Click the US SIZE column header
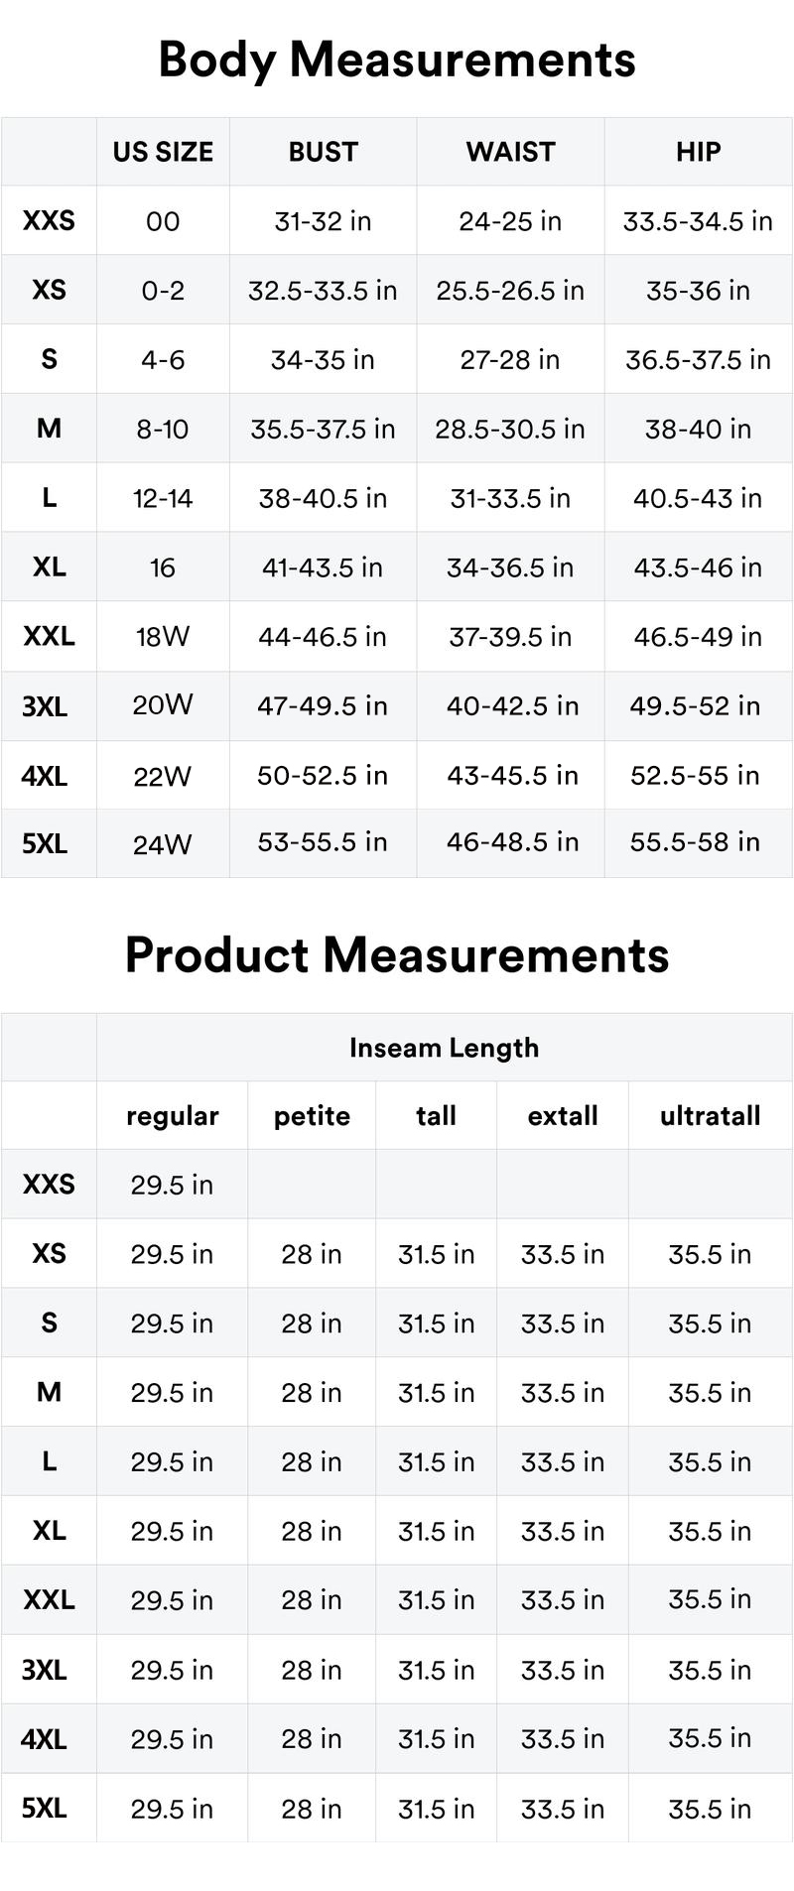Viewport: 794px width, 1891px height. 163,152
